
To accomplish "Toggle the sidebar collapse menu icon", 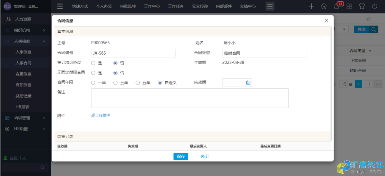I will (x=60, y=6).
